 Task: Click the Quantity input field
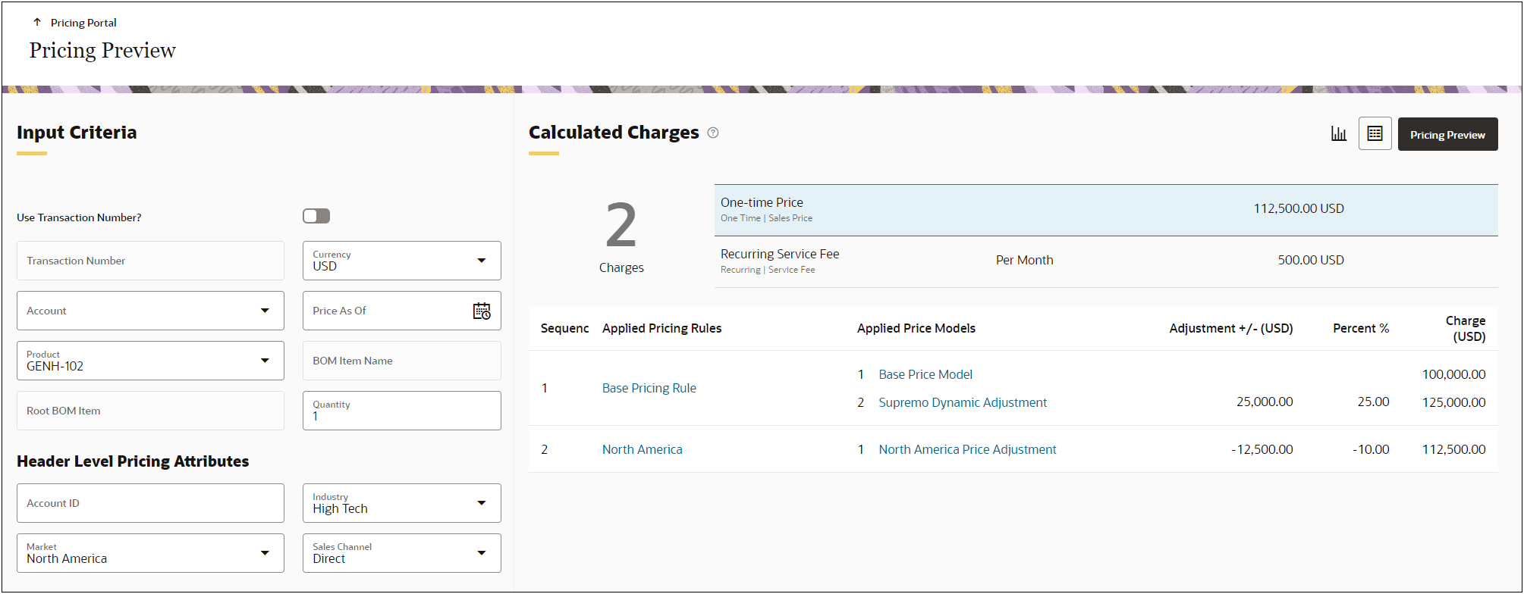coord(401,411)
